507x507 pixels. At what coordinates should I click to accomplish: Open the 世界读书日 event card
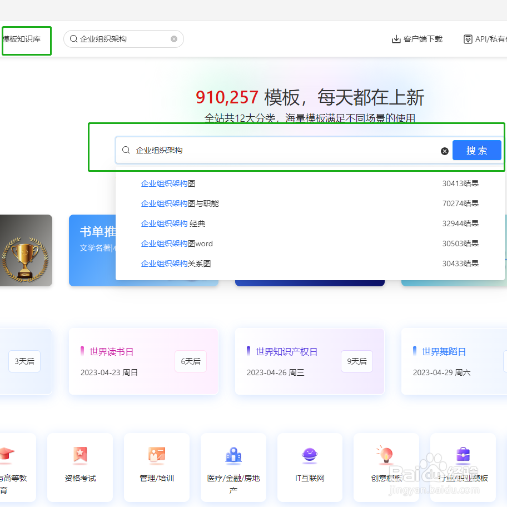tap(143, 361)
